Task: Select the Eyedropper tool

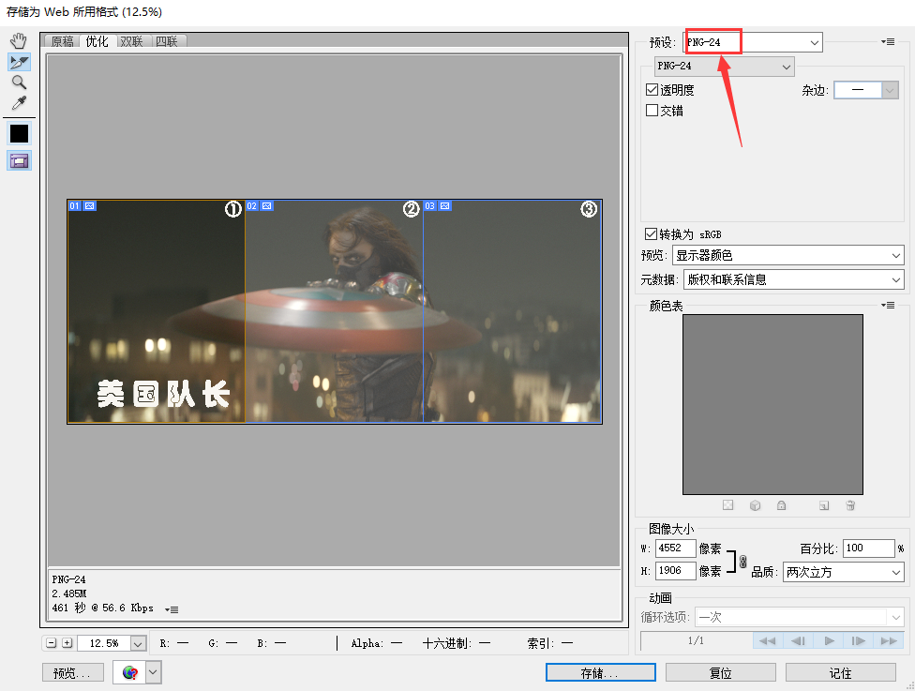Action: pyautogui.click(x=19, y=103)
